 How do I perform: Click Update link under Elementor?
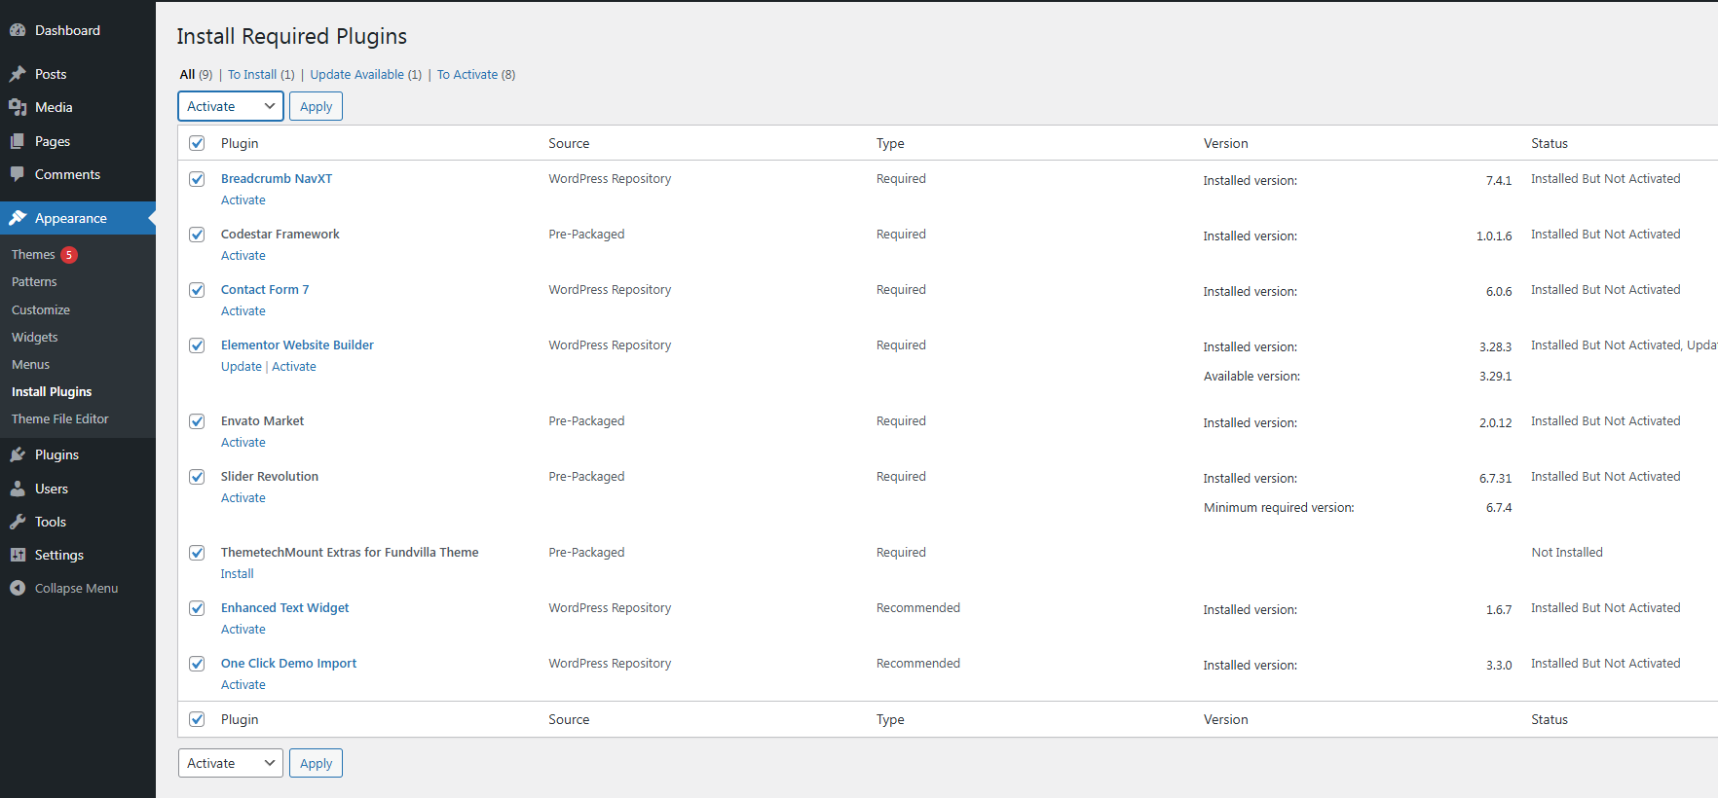[x=242, y=366]
